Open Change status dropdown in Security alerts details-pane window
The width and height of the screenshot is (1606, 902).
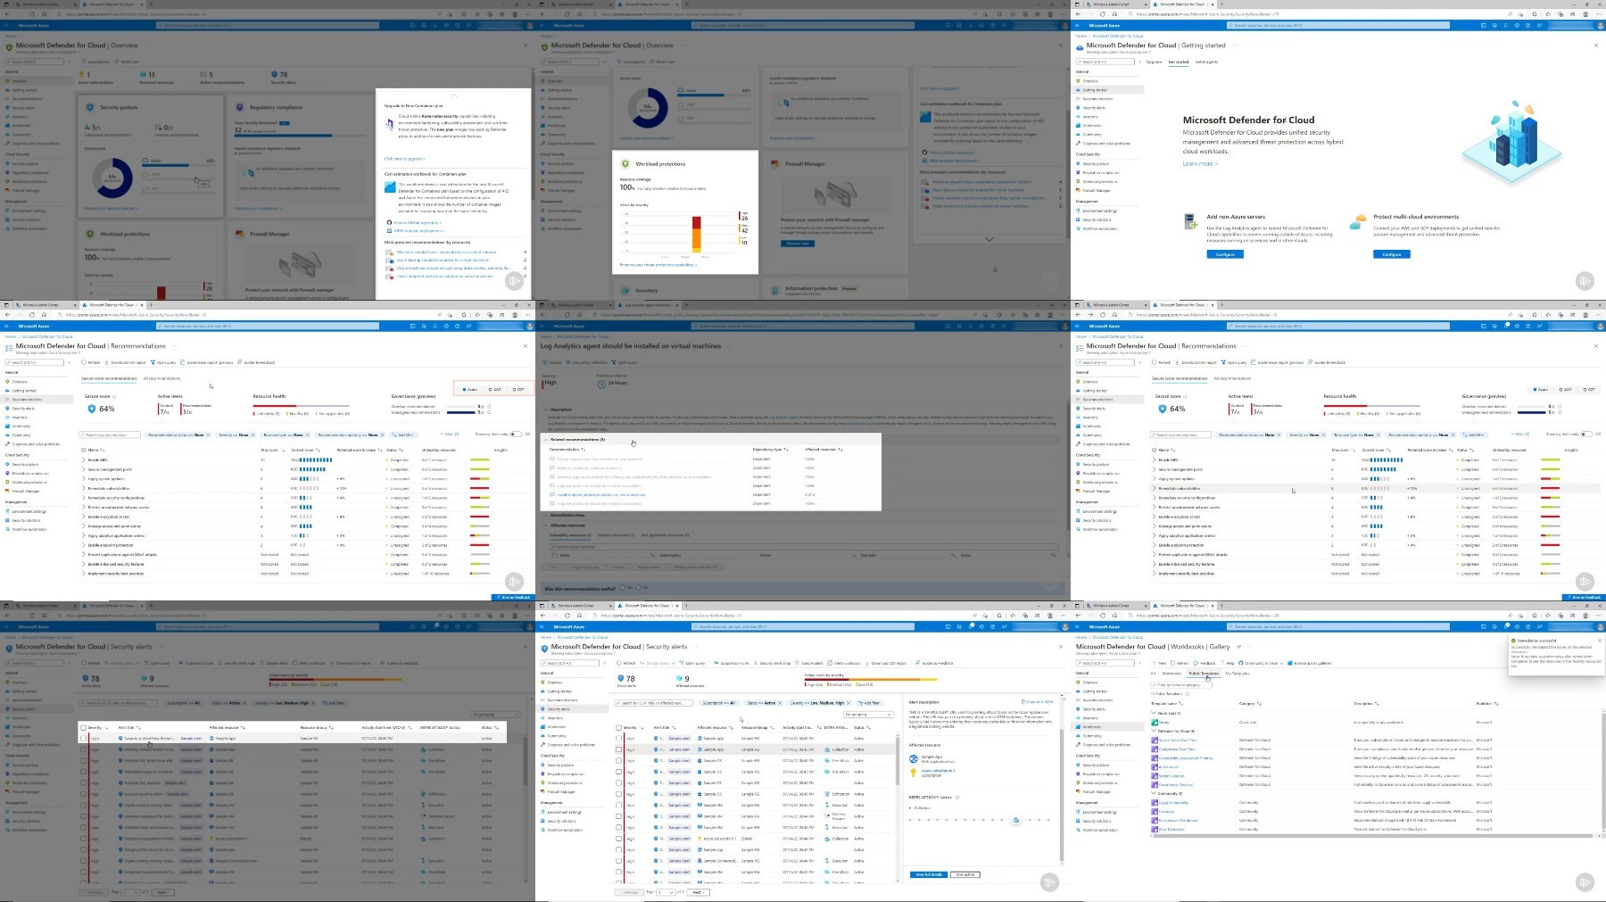(658, 663)
